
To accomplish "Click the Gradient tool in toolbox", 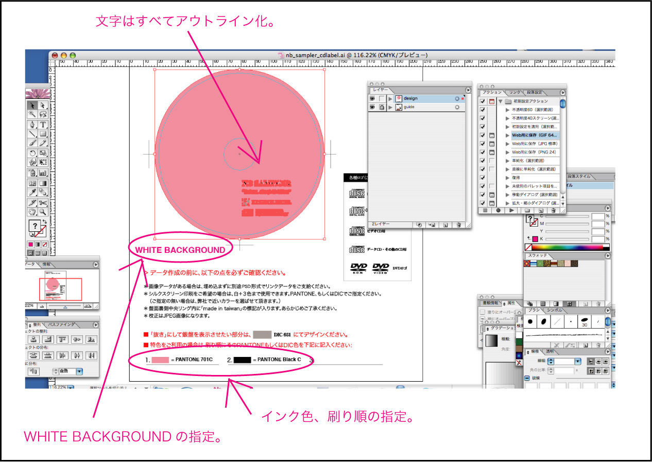I will point(43,183).
